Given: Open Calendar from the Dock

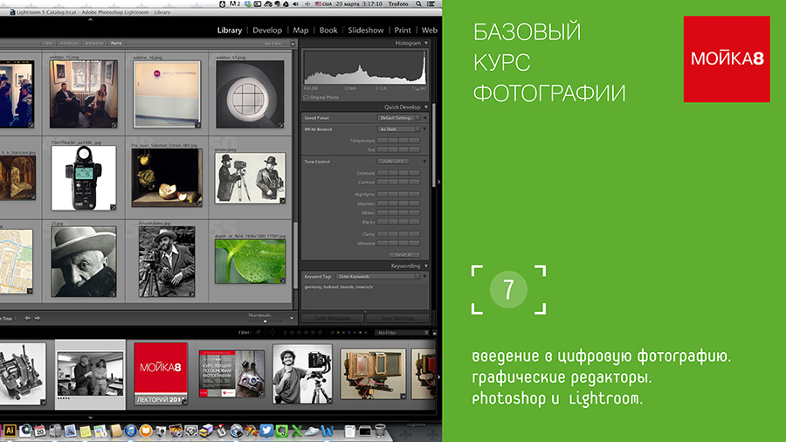Looking at the screenshot, I should pyautogui.click(x=40, y=431).
